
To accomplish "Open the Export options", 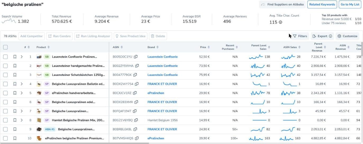I will 322,36.
